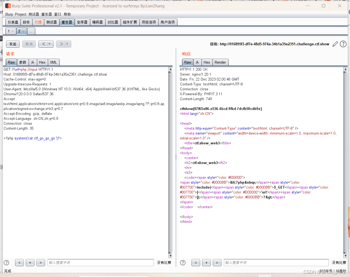350x277 pixels.
Task: Click the request pane scroll up arrow
Action: pyautogui.click(x=170, y=69)
